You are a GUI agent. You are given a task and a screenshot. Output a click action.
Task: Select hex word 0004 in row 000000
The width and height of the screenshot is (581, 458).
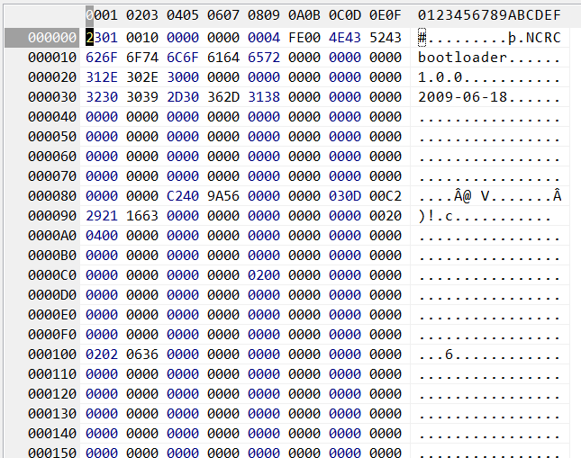[264, 38]
